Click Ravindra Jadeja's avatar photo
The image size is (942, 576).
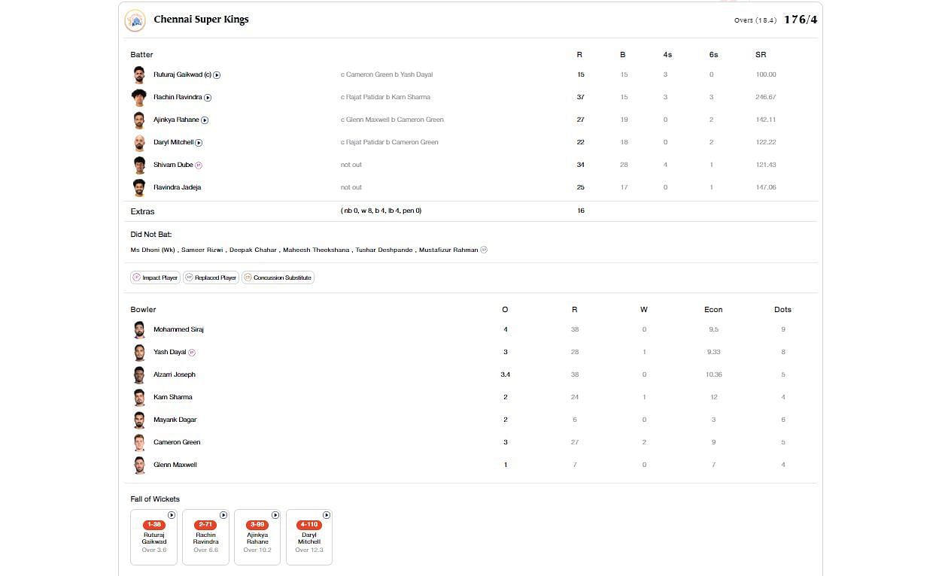(x=139, y=187)
